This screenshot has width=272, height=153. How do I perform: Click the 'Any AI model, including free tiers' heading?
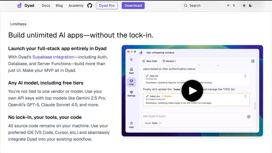[x=46, y=83]
